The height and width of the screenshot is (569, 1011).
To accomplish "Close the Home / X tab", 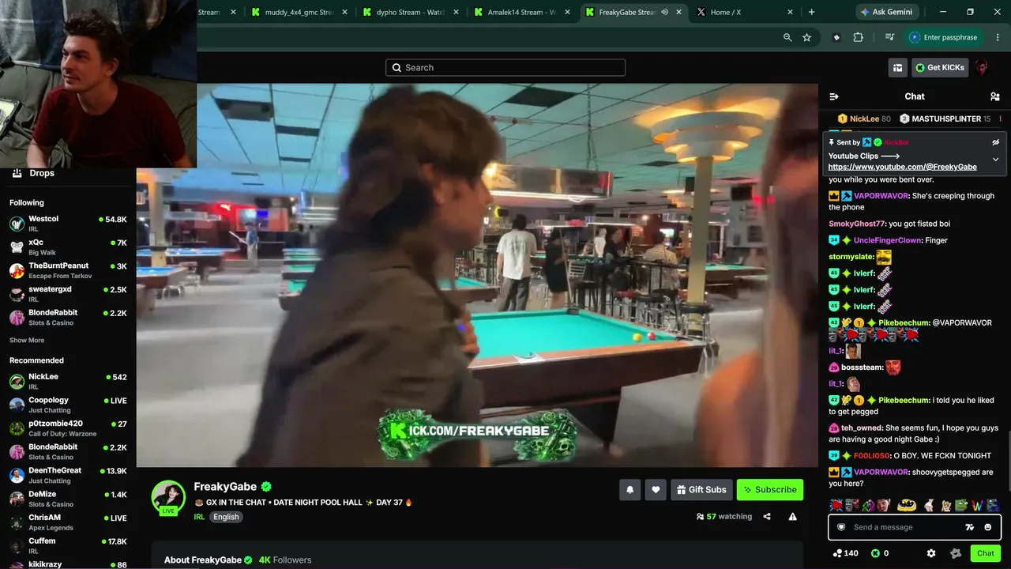I will pyautogui.click(x=790, y=12).
